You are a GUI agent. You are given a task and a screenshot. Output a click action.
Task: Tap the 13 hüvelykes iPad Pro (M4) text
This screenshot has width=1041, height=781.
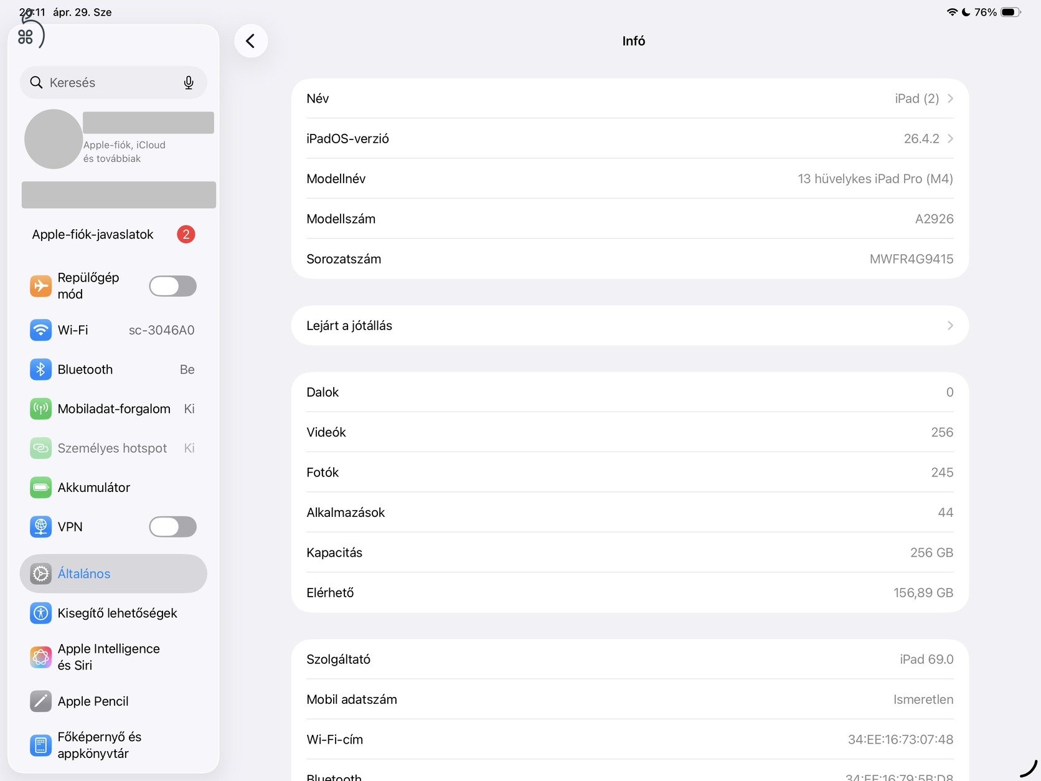tap(875, 179)
